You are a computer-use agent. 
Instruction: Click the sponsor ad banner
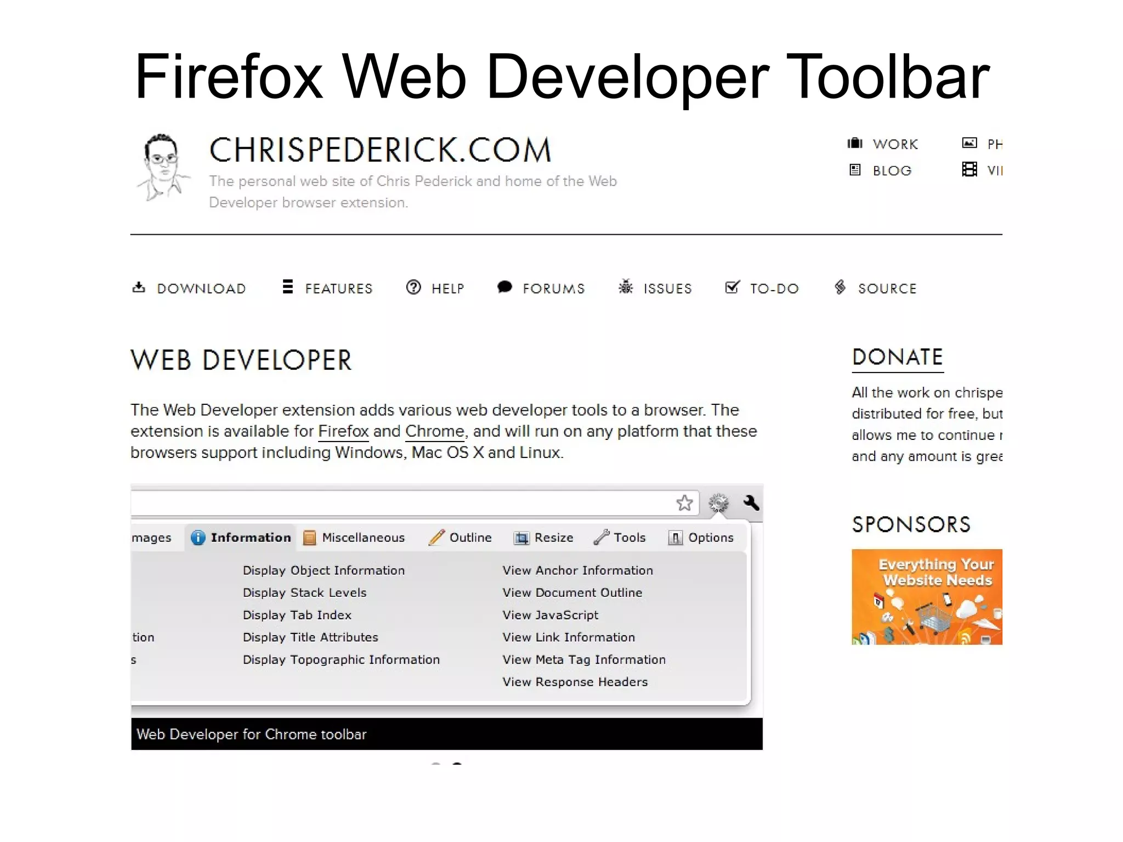coord(927,597)
